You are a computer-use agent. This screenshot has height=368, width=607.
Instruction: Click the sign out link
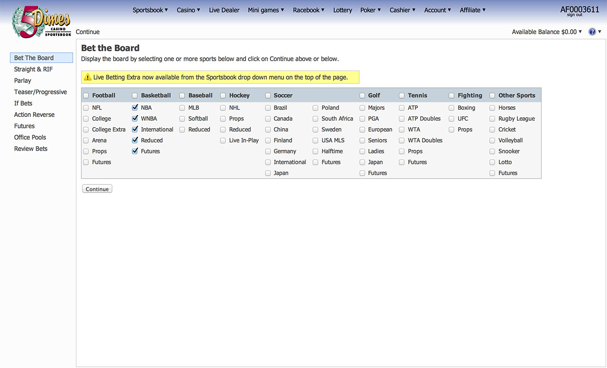[x=575, y=15]
